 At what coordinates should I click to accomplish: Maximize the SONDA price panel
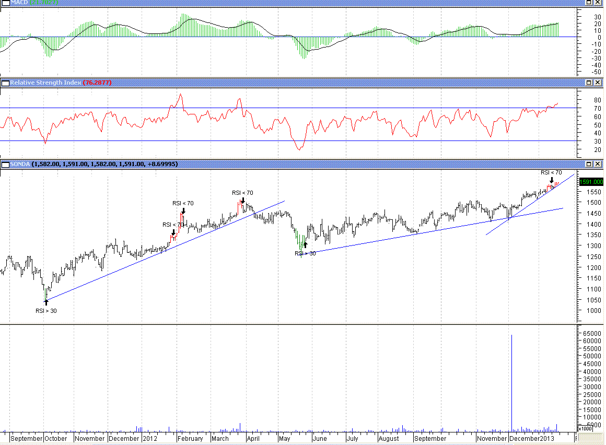[x=589, y=164]
